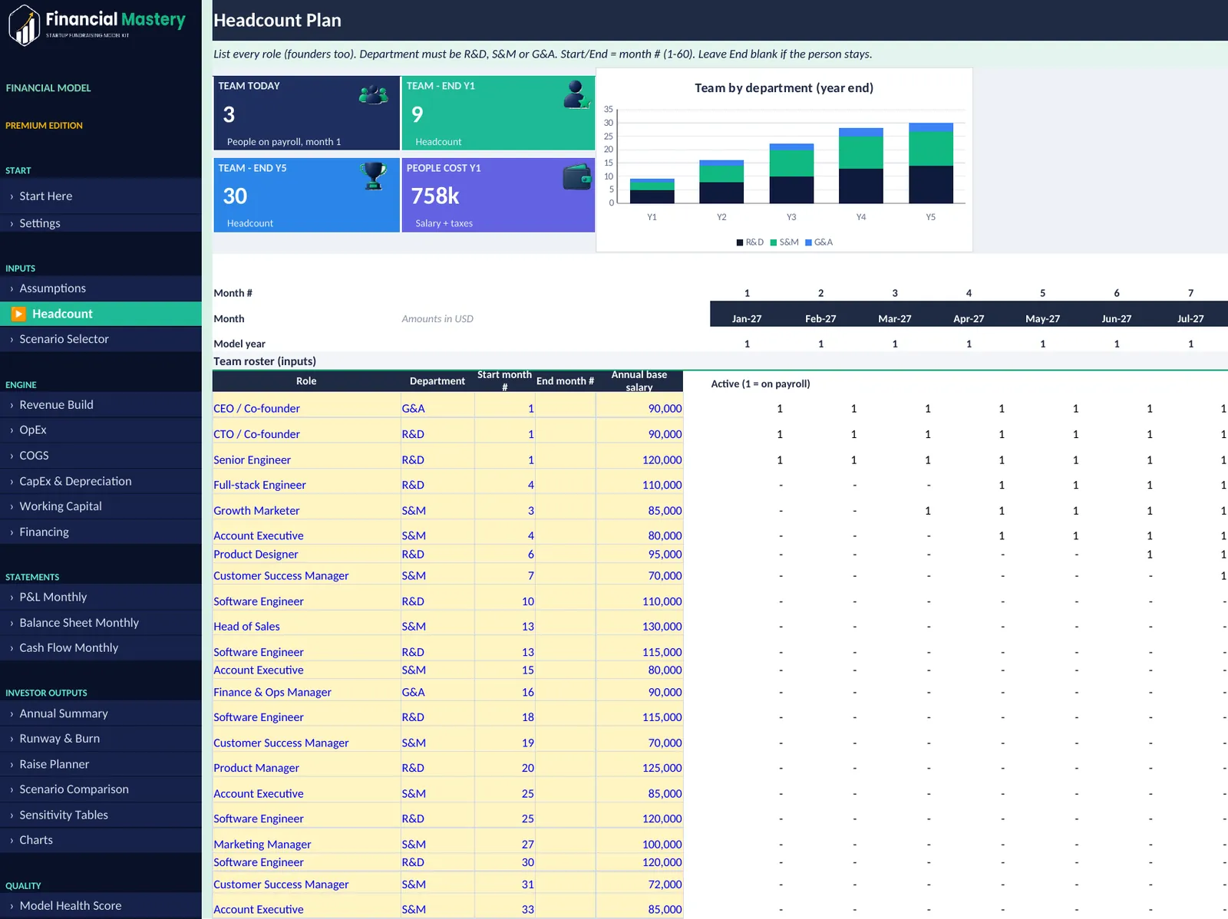Viewport: 1228px width, 919px height.
Task: Open the OpEx sidebar entry
Action: pyautogui.click(x=101, y=430)
